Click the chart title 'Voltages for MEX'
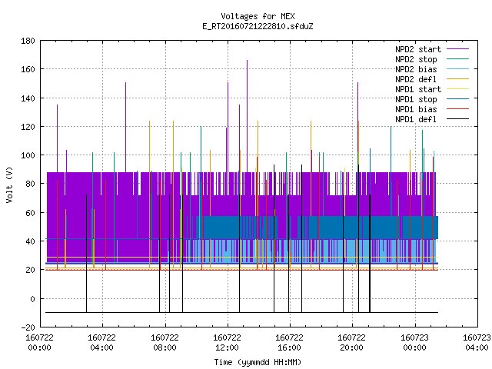The image size is (492, 369). (x=258, y=16)
